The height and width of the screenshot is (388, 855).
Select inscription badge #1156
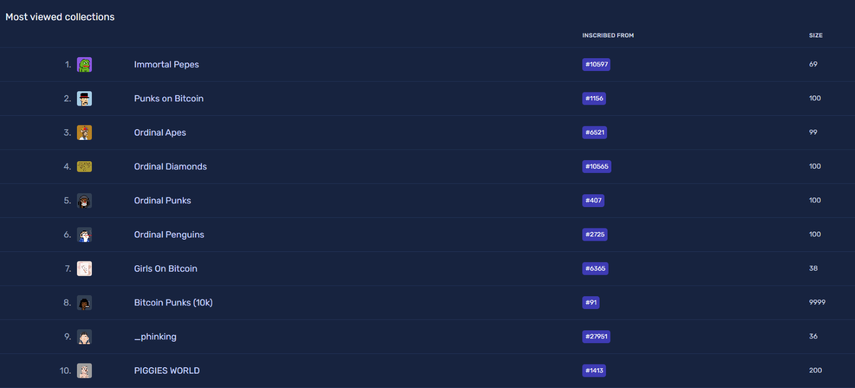[x=594, y=98]
